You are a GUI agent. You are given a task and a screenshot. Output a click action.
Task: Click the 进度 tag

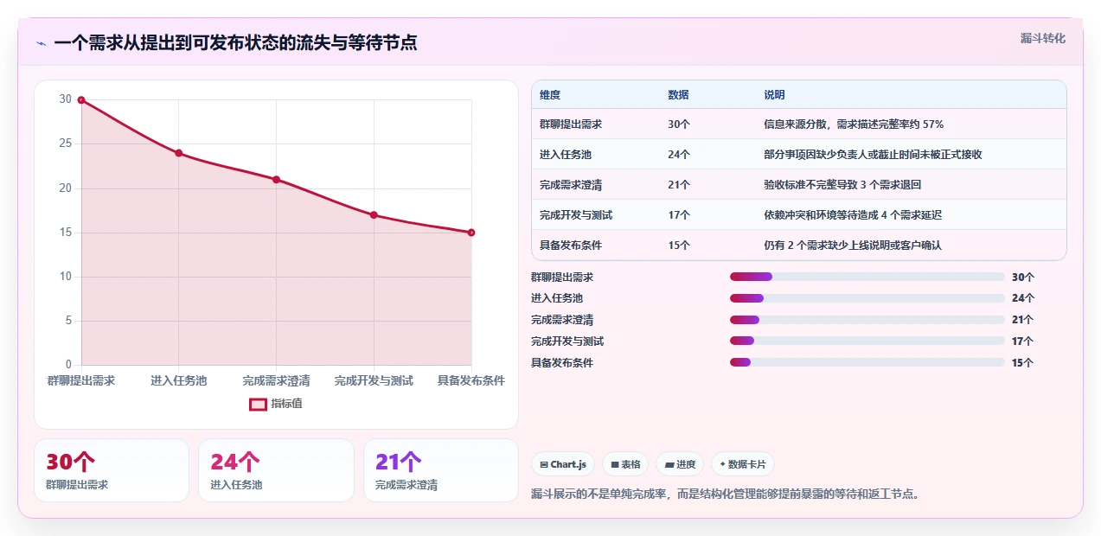pos(680,464)
